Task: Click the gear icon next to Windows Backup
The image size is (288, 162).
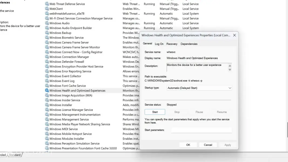Action: click(47, 33)
